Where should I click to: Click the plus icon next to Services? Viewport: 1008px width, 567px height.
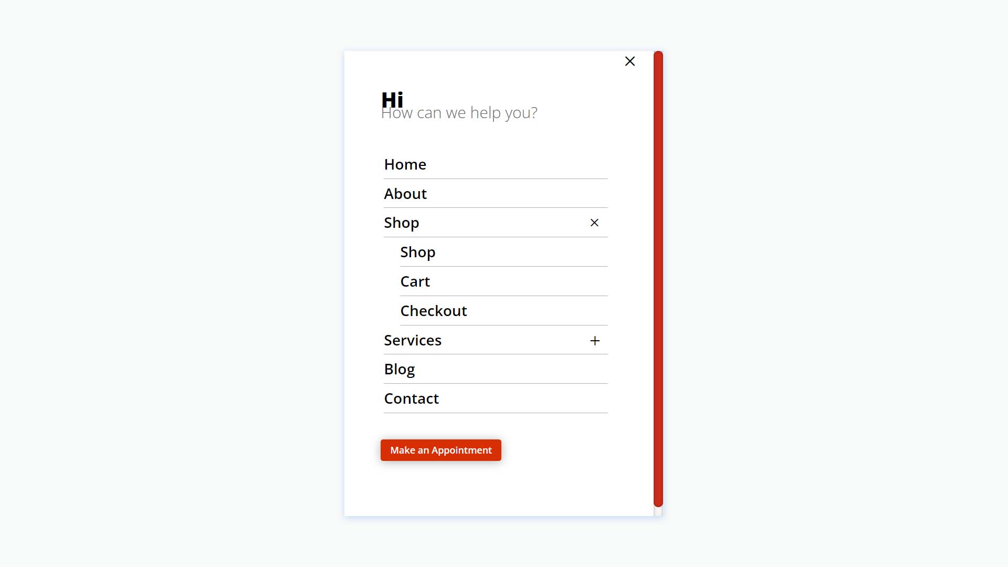593,341
